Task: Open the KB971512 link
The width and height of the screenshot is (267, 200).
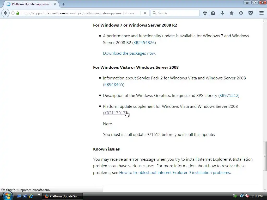Action: point(229,95)
